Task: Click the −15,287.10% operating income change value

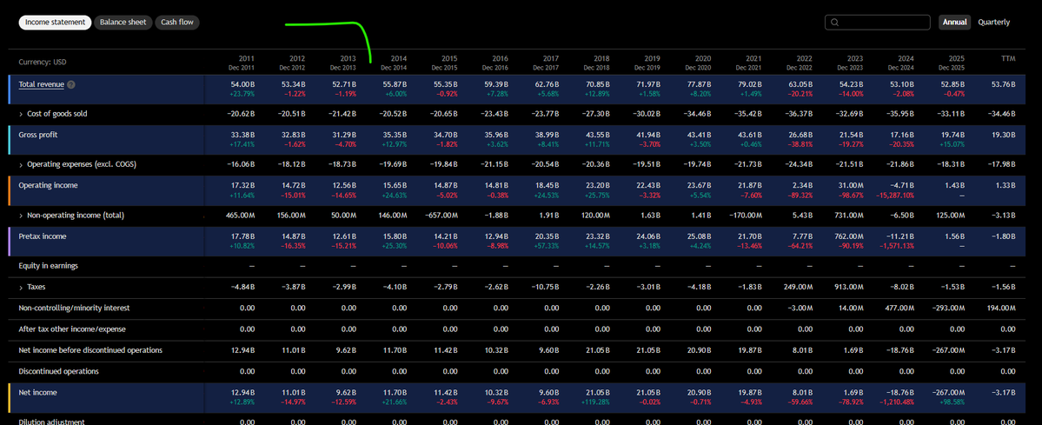Action: tap(896, 196)
